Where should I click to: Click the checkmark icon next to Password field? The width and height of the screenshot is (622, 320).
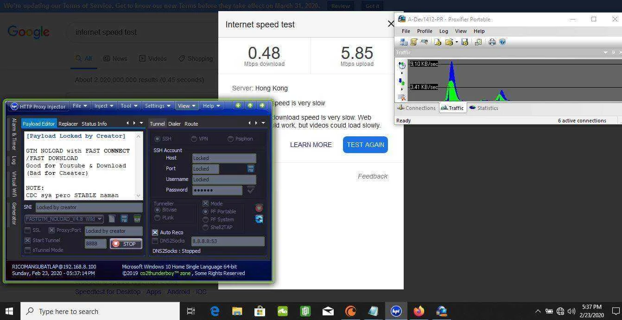pos(251,190)
